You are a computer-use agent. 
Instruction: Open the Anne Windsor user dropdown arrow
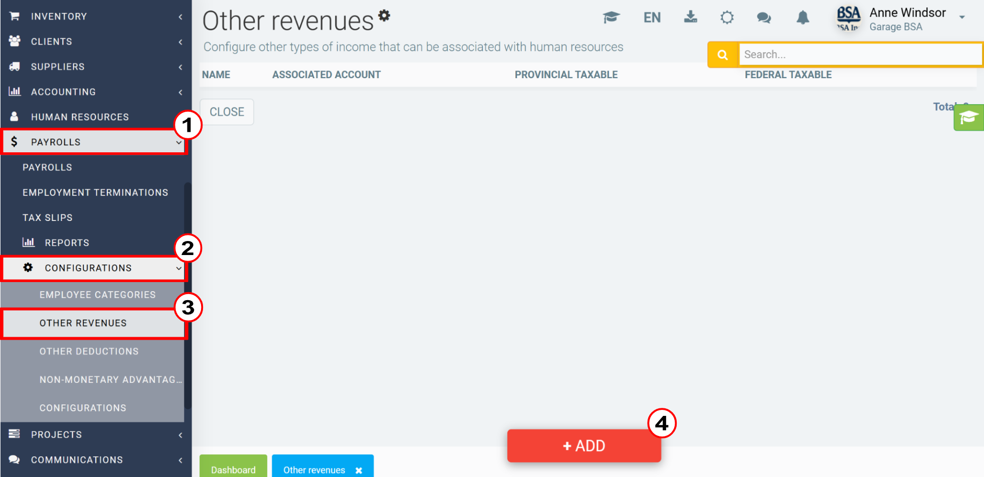962,17
